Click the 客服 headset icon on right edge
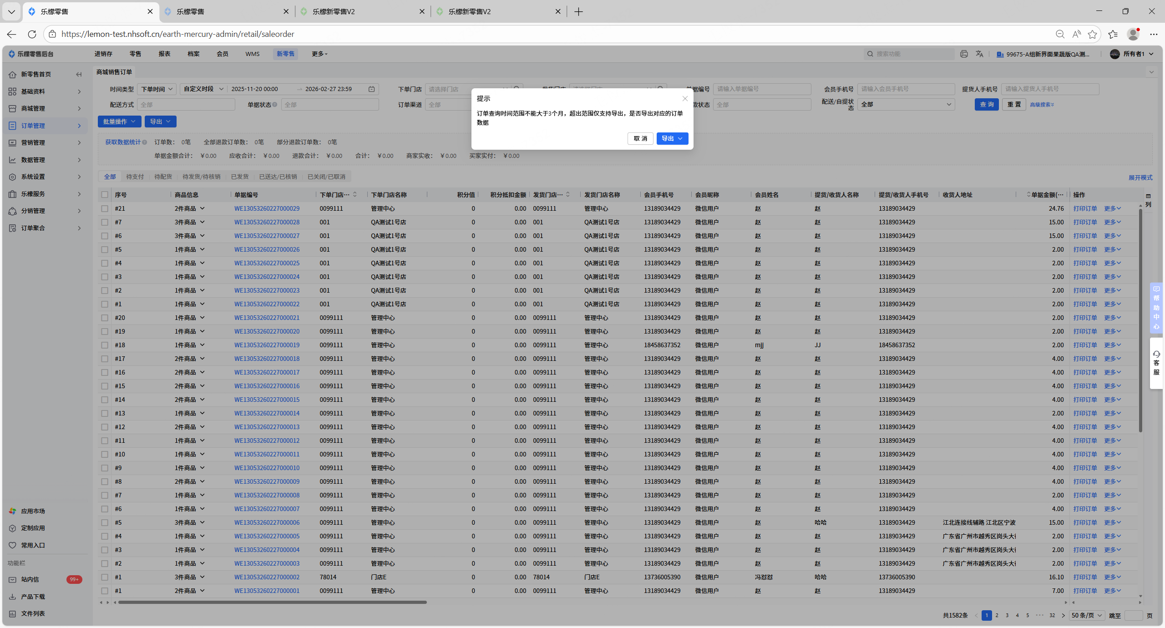The height and width of the screenshot is (628, 1165). tap(1156, 354)
